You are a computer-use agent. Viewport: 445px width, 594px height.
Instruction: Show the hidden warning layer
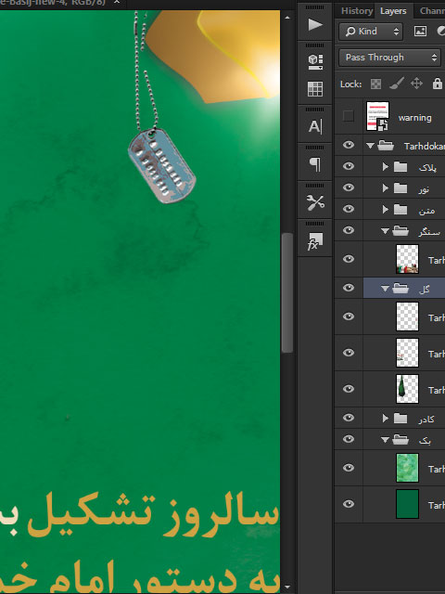tap(349, 115)
